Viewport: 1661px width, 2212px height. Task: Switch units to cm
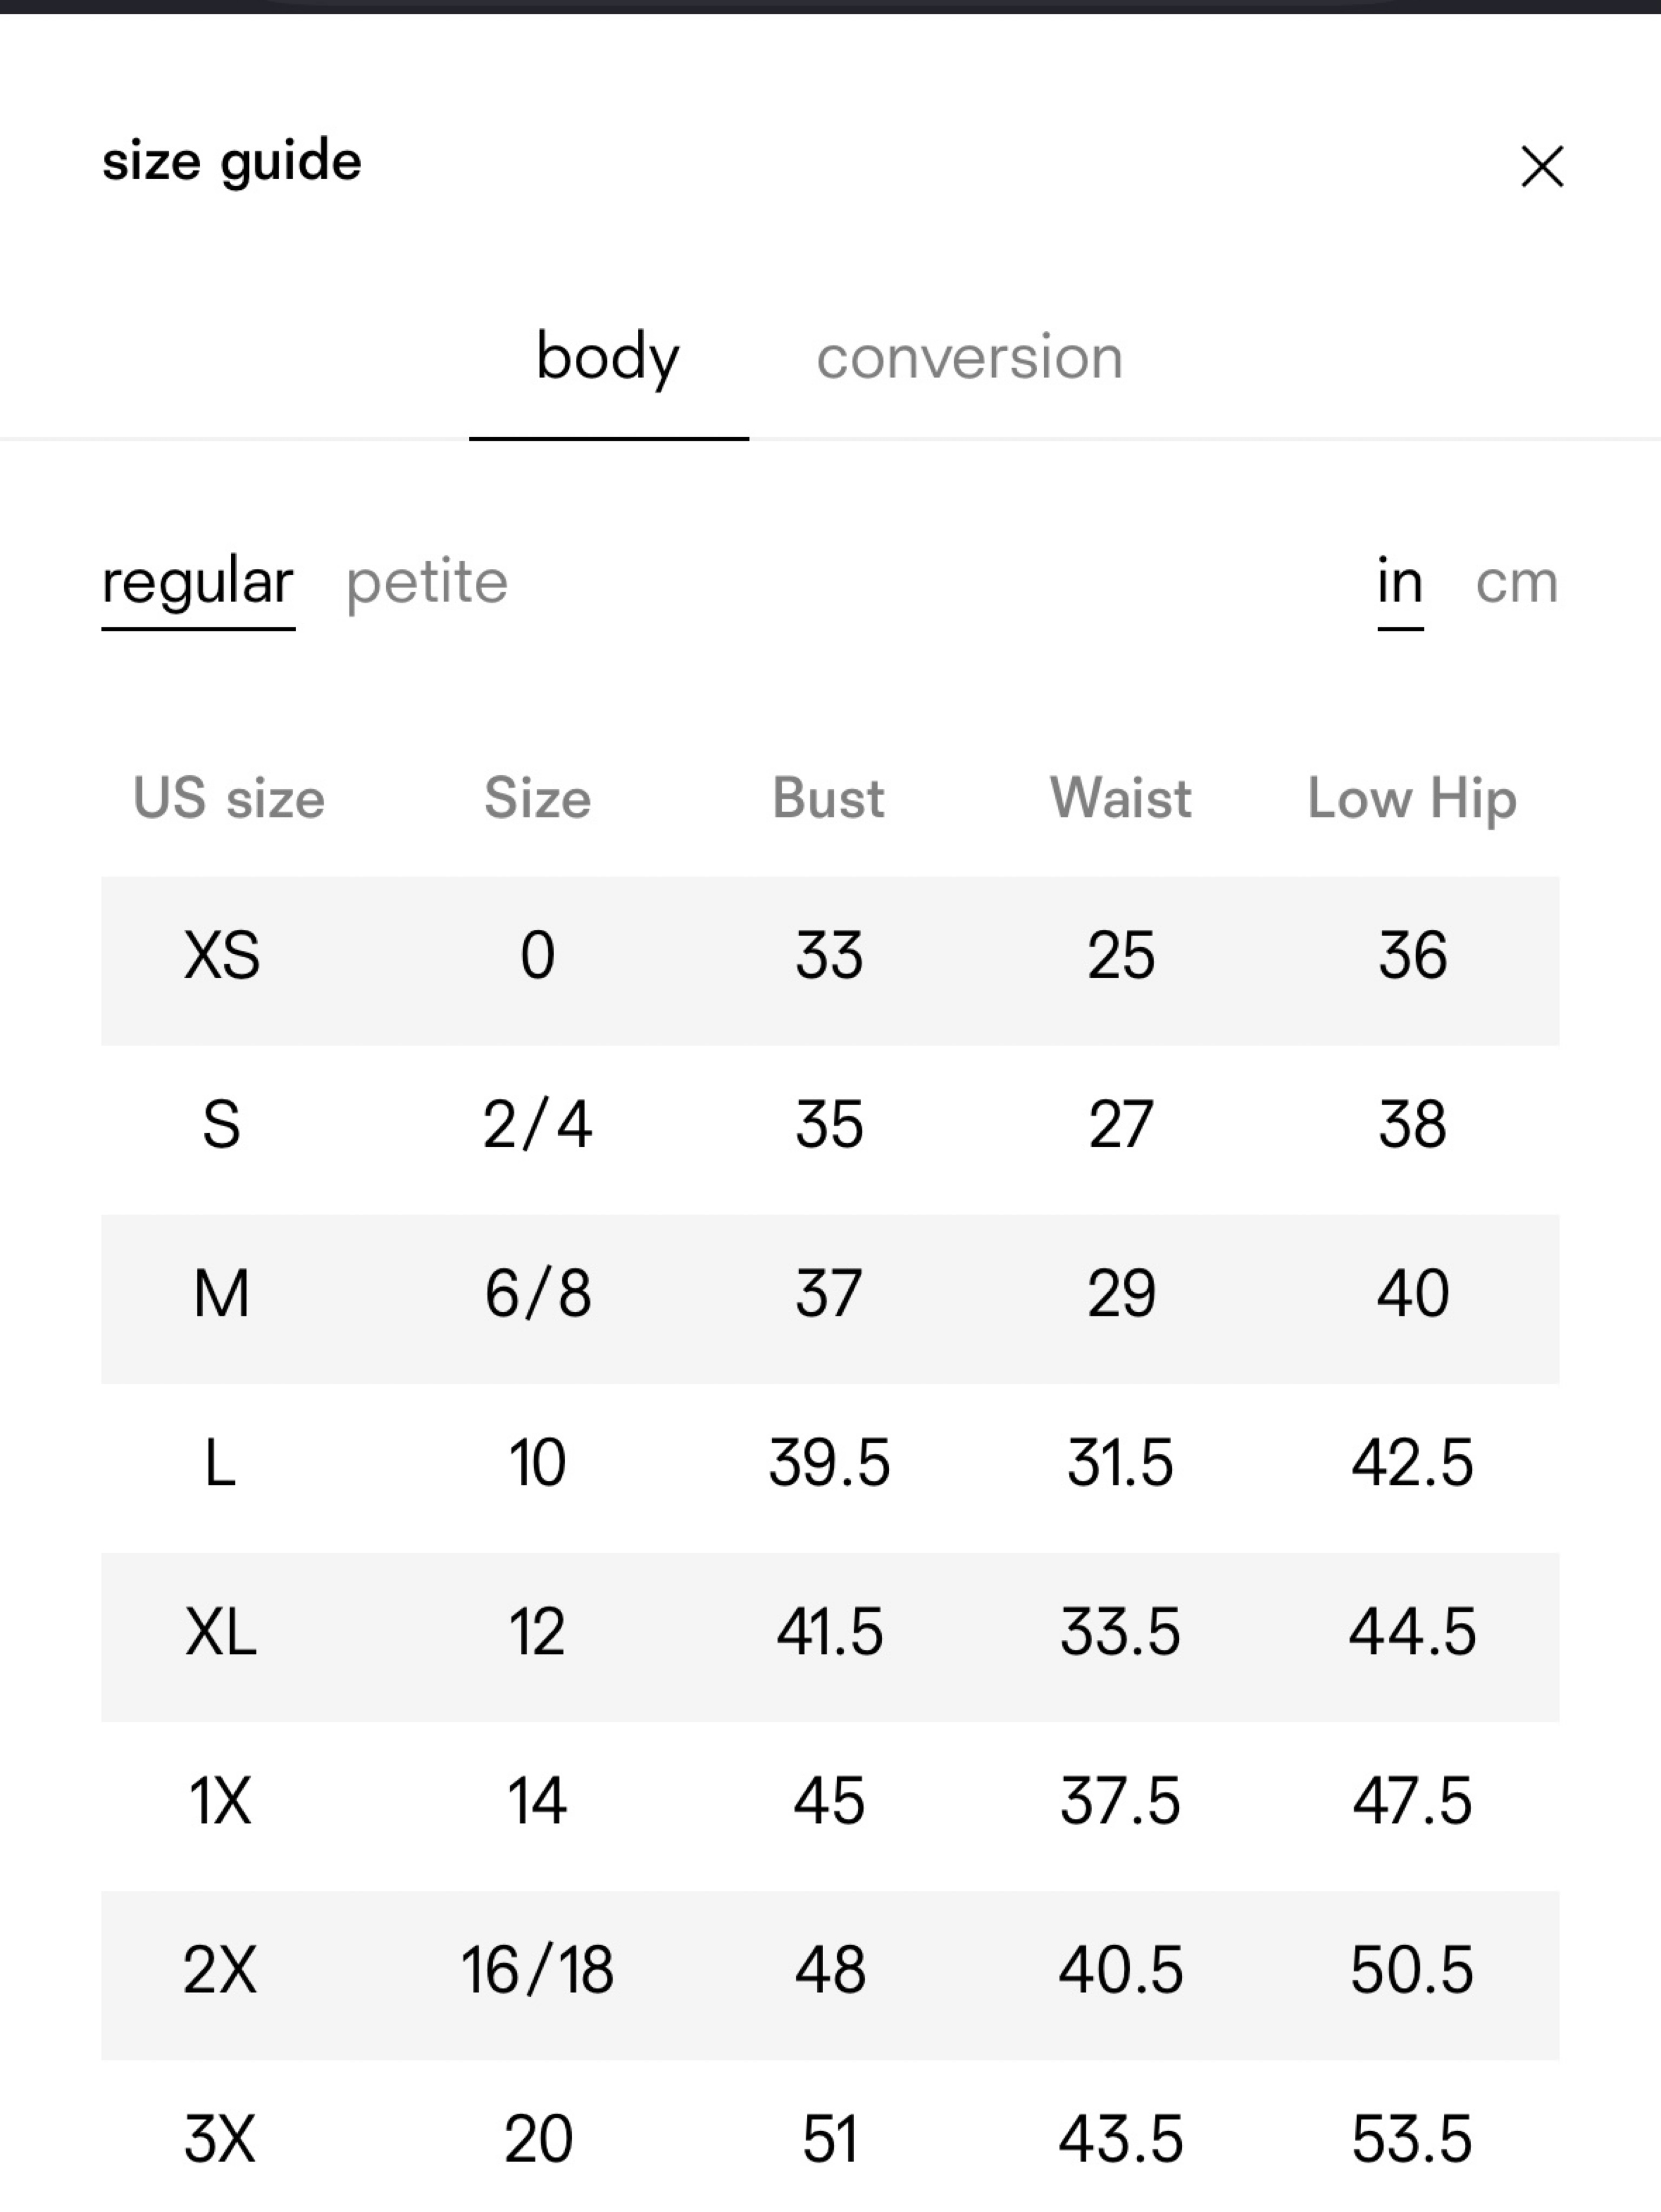click(x=1516, y=582)
